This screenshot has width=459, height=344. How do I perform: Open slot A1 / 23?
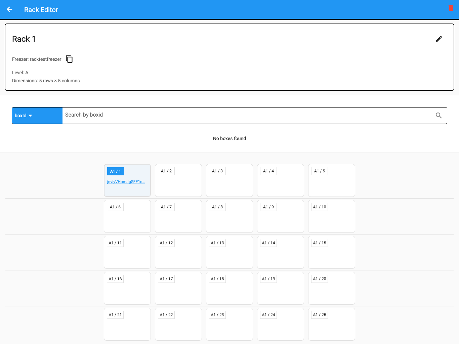[229, 324]
